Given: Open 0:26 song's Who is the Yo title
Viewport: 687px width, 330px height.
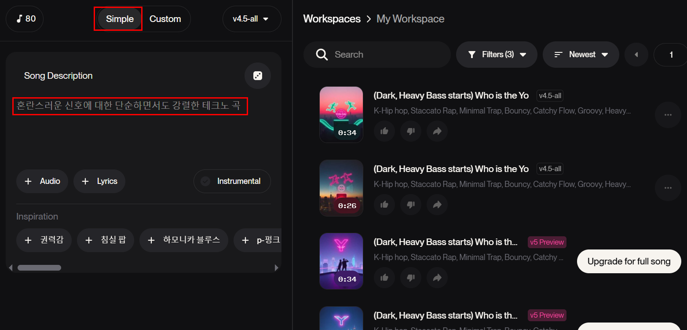Looking at the screenshot, I should click(x=451, y=169).
